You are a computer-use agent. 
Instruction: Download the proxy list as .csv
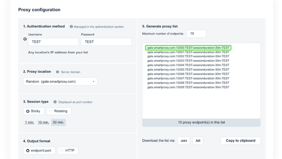pyautogui.click(x=184, y=140)
